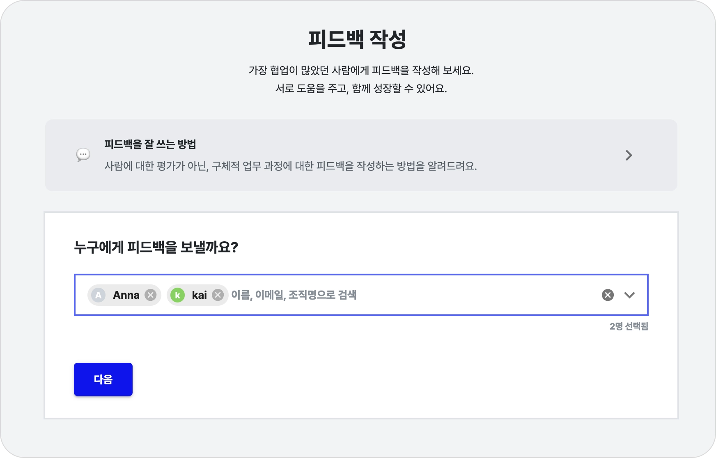Screen dimensions: 716x458
Task: Click empty space inside the recipient selection box
Action: (472, 295)
